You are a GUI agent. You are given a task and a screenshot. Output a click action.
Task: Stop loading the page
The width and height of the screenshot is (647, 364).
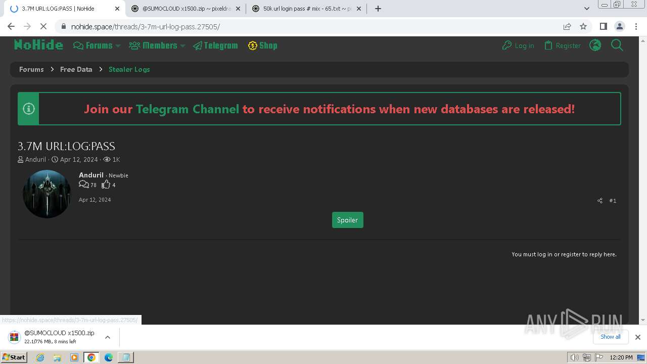43,26
